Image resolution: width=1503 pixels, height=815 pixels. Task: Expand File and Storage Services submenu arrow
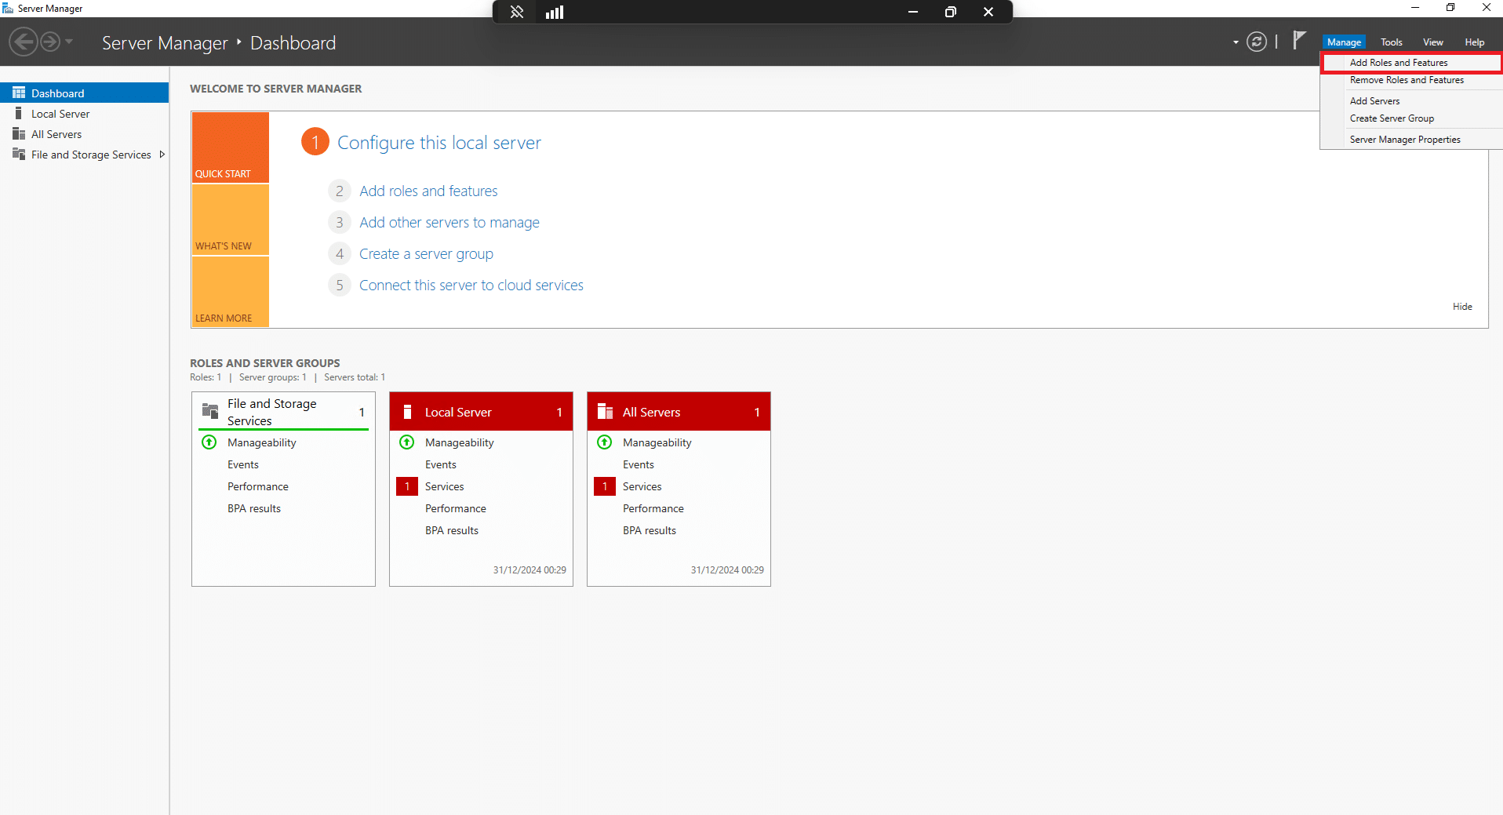[162, 155]
